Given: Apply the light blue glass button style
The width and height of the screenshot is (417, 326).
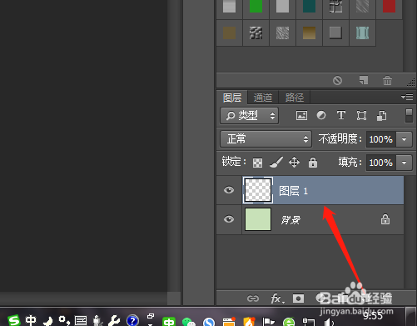Looking at the screenshot, I should pos(362,33).
